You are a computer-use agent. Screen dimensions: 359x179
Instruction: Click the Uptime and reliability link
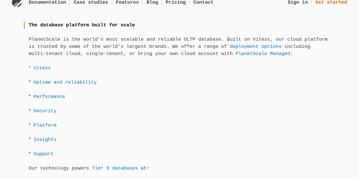(65, 82)
